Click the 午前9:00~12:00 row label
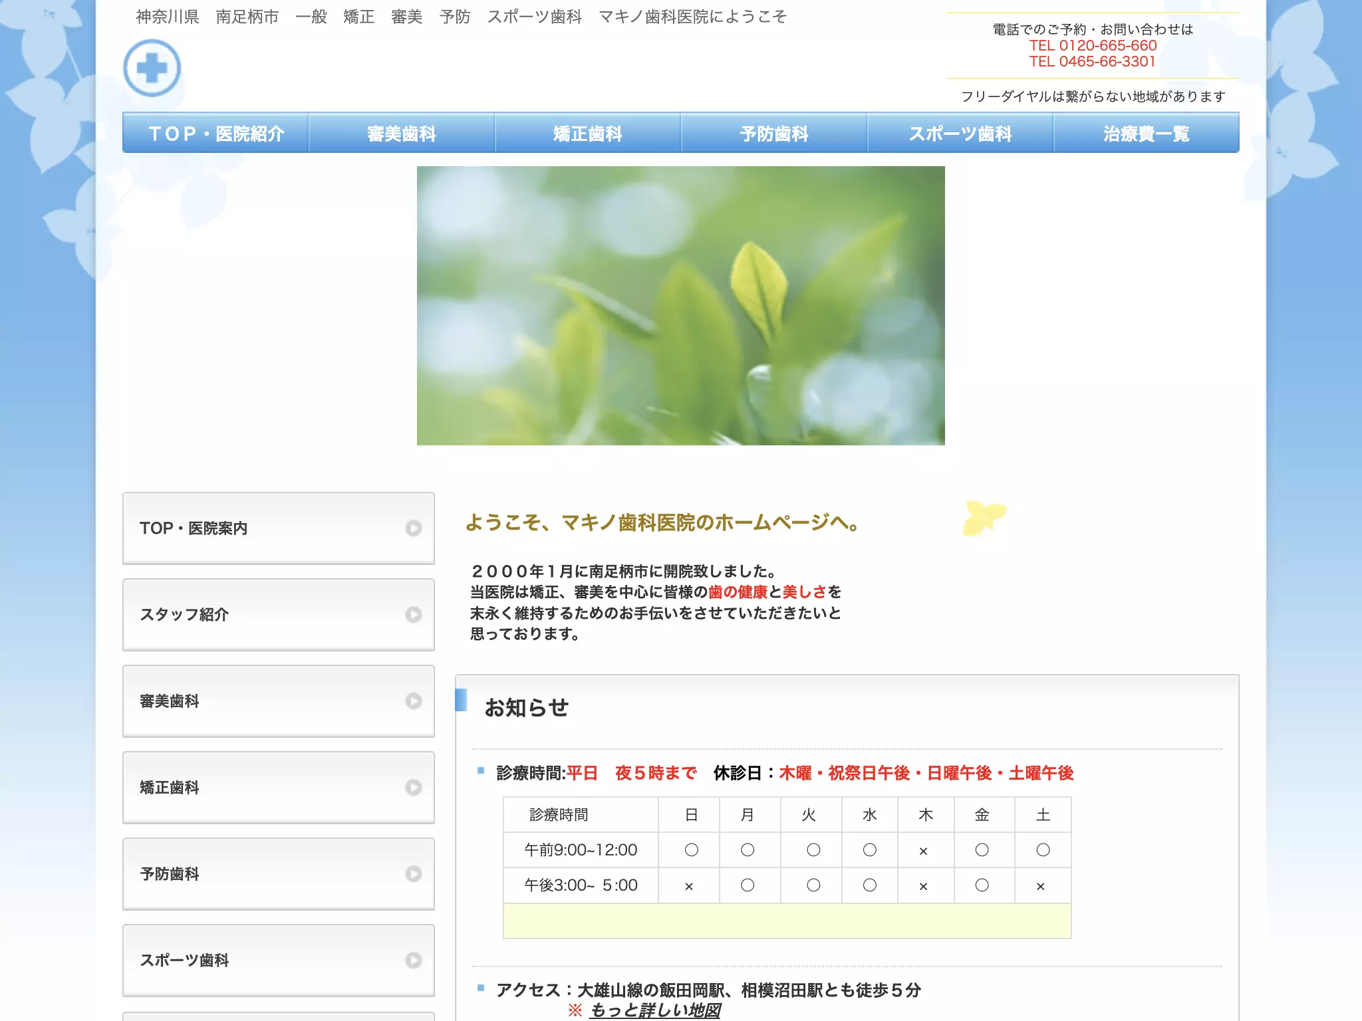 pyautogui.click(x=581, y=850)
